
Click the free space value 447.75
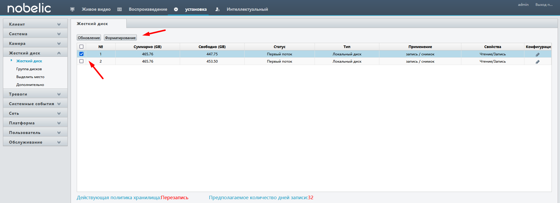tap(212, 54)
